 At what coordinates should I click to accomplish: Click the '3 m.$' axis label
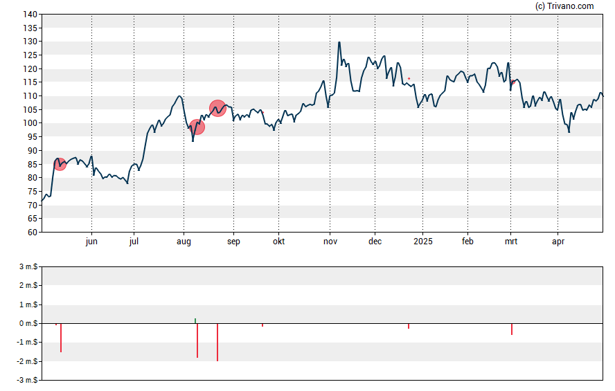pos(28,267)
